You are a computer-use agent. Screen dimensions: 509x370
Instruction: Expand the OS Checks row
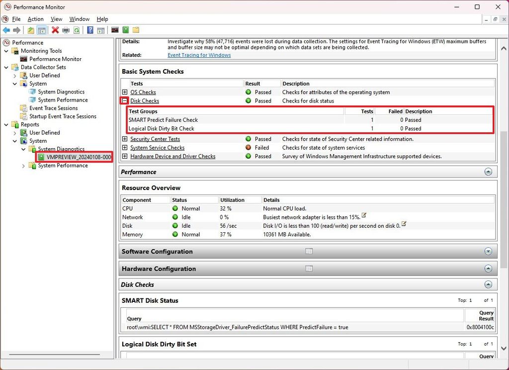125,92
